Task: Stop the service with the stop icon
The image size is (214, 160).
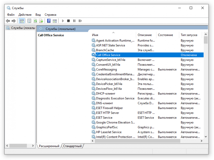Action: pyautogui.click(x=68, y=21)
